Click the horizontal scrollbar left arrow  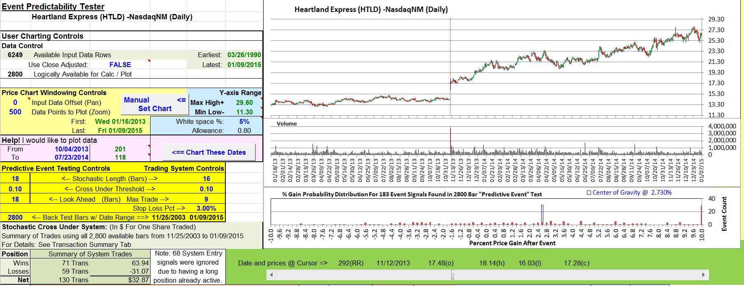[x=271, y=275]
